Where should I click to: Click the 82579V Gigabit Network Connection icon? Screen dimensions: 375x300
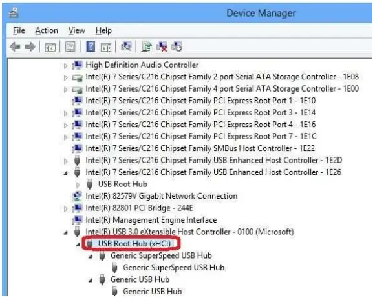[x=77, y=196]
